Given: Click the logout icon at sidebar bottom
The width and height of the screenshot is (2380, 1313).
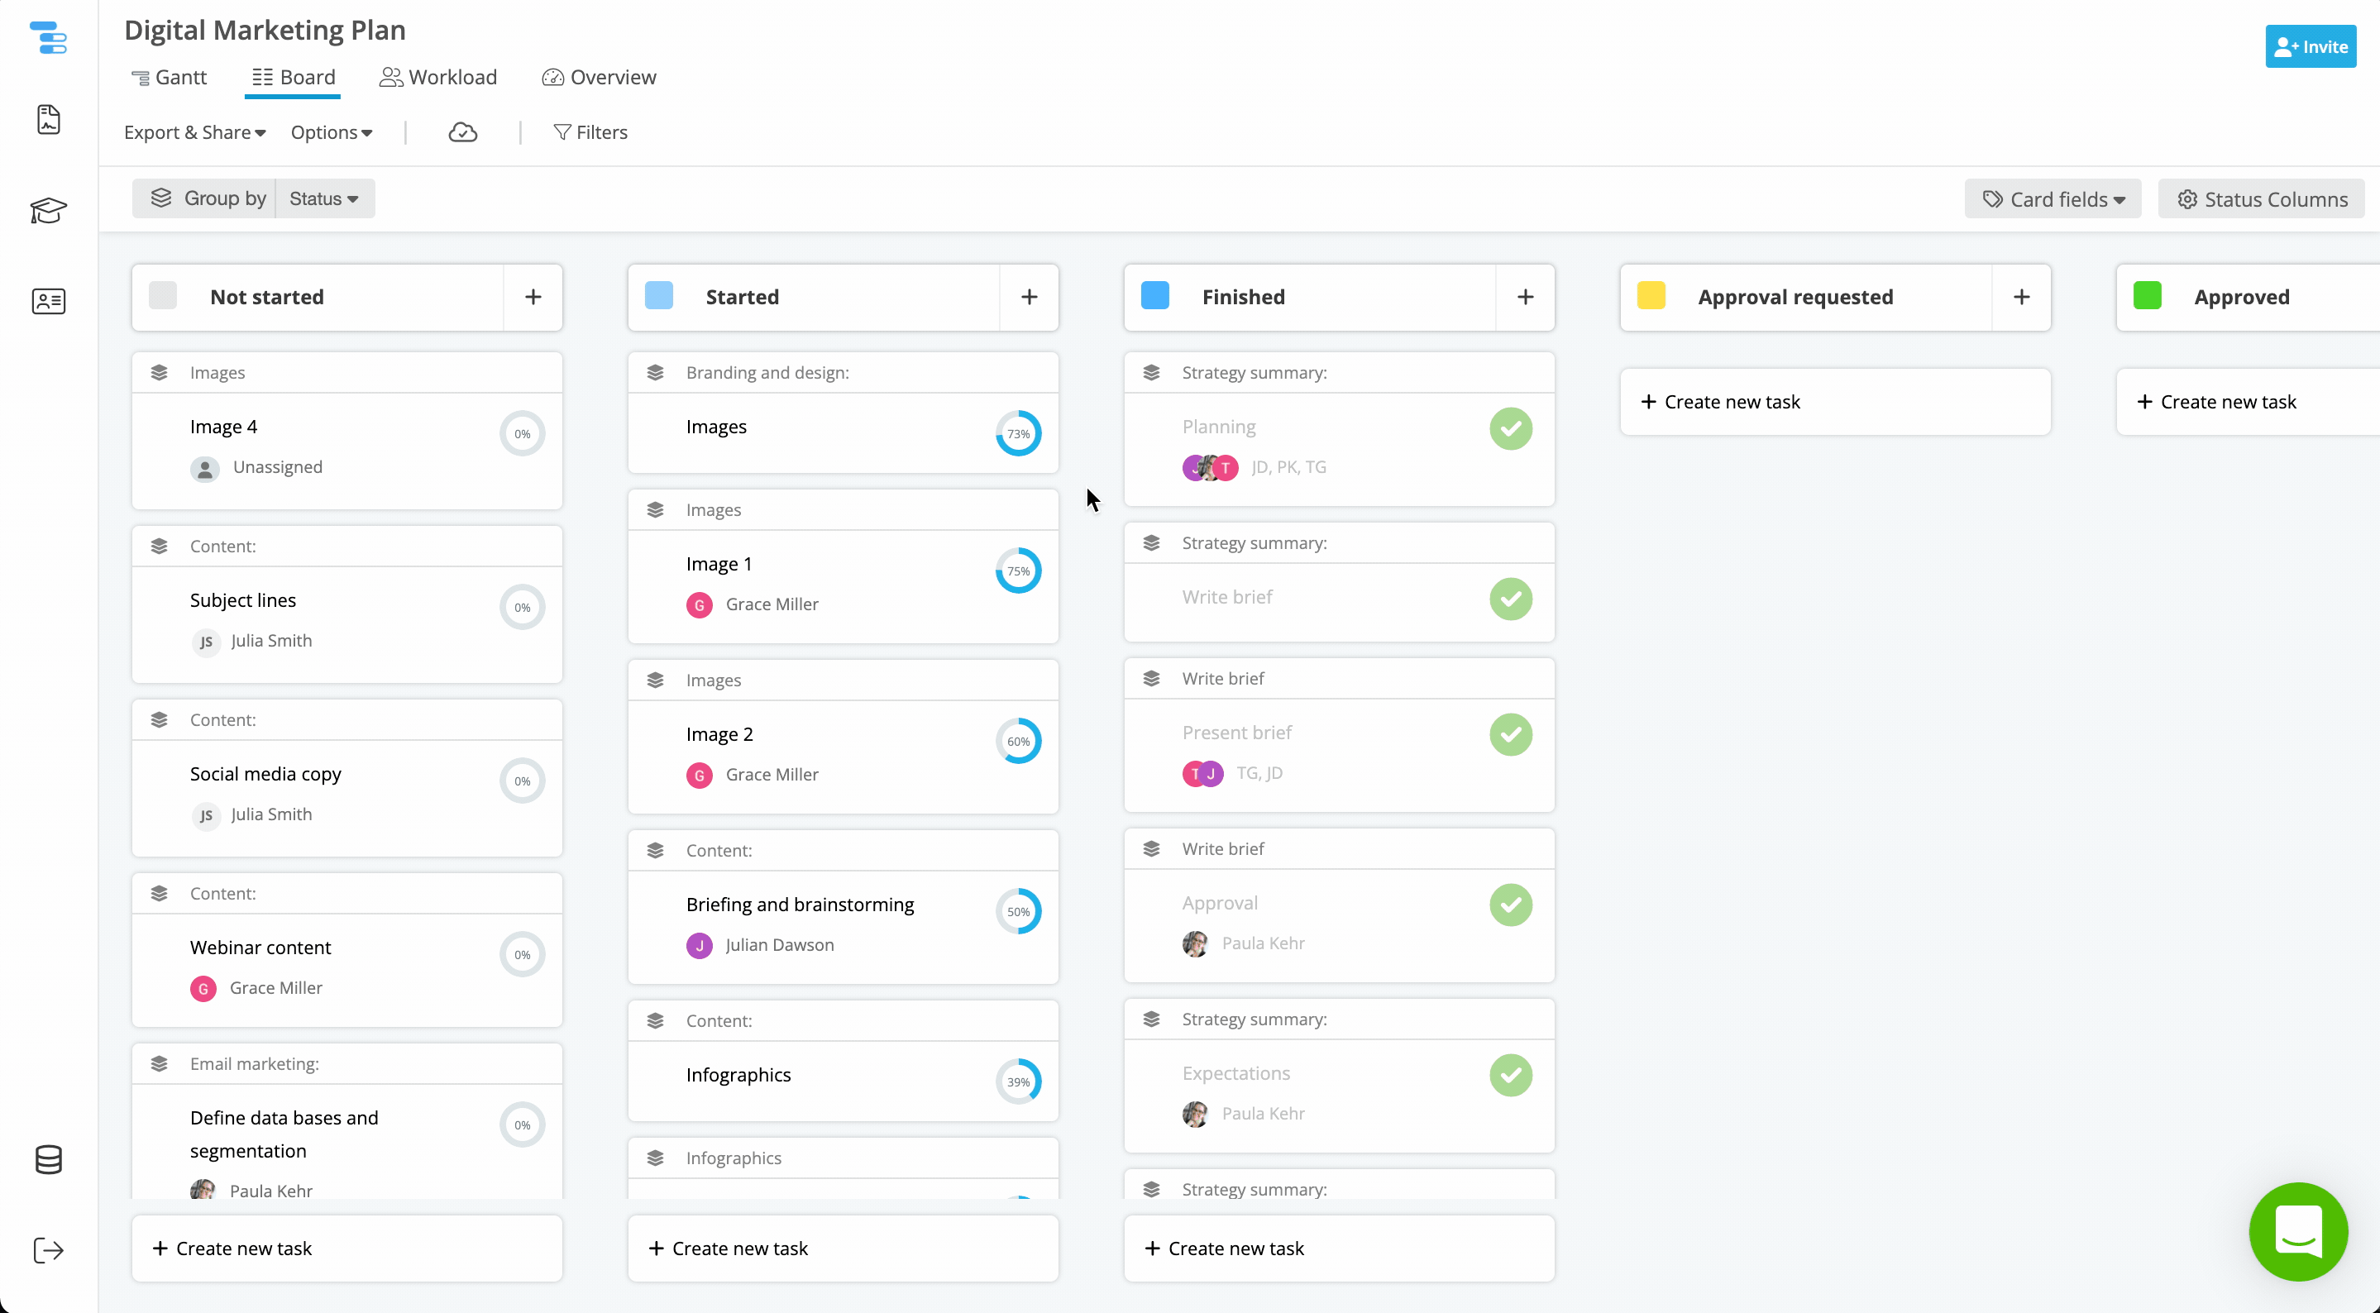Looking at the screenshot, I should (x=48, y=1250).
